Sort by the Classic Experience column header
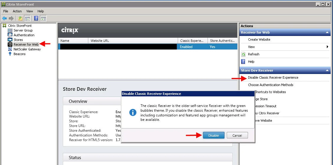The image size is (333, 165). pyautogui.click(x=192, y=41)
